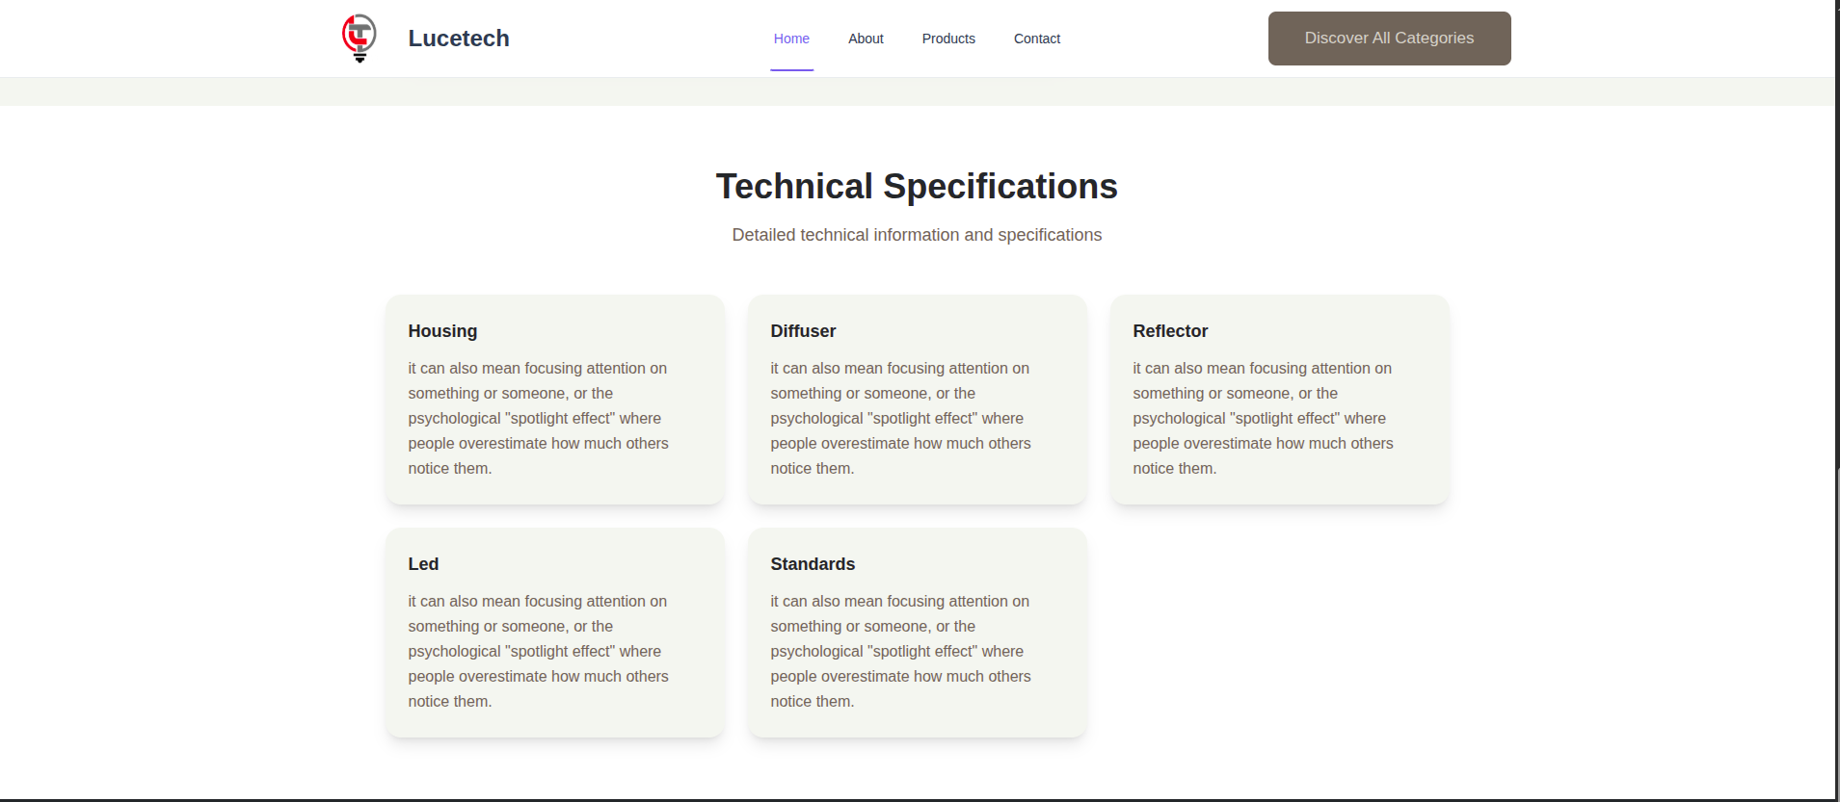The image size is (1840, 802).
Task: Click the description text in Led card
Action: 538,652
